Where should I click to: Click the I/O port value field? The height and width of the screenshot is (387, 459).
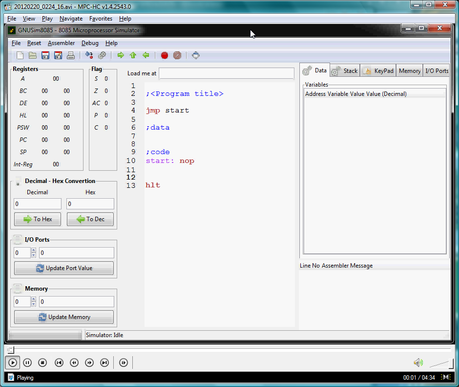77,253
